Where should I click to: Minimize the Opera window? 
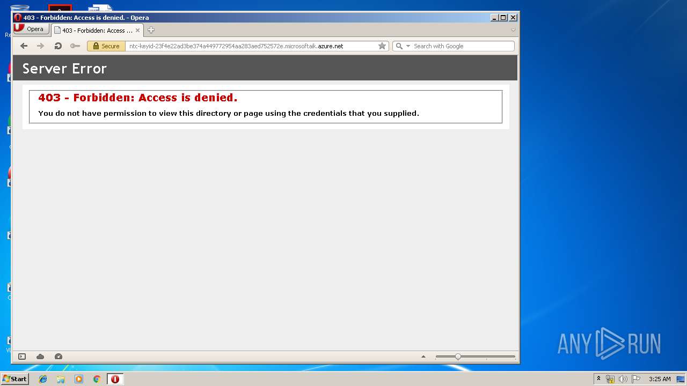[494, 18]
